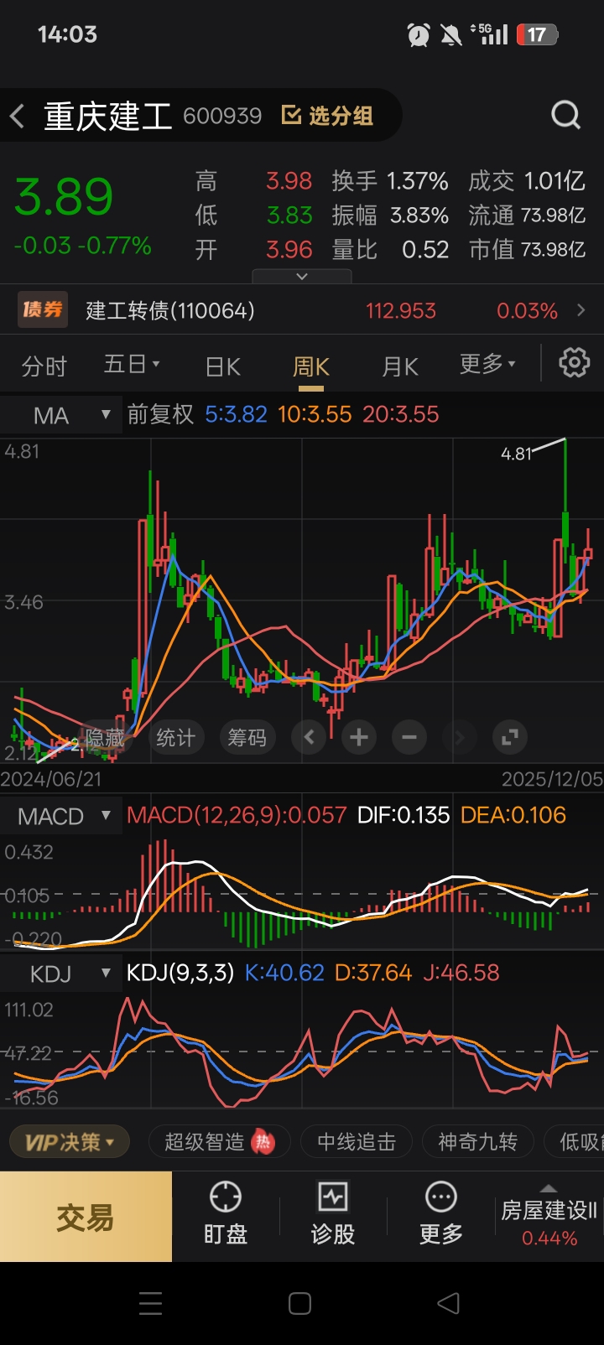Open the KDJ indicator dropdown
The height and width of the screenshot is (1345, 604).
(x=60, y=974)
